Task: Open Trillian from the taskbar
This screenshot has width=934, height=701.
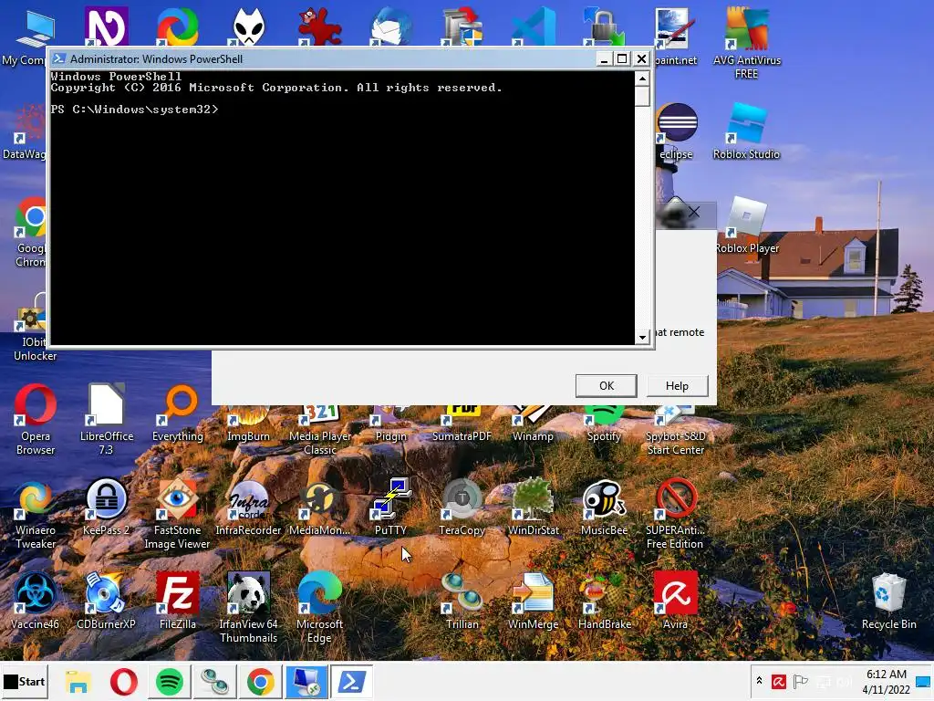Action: click(214, 681)
